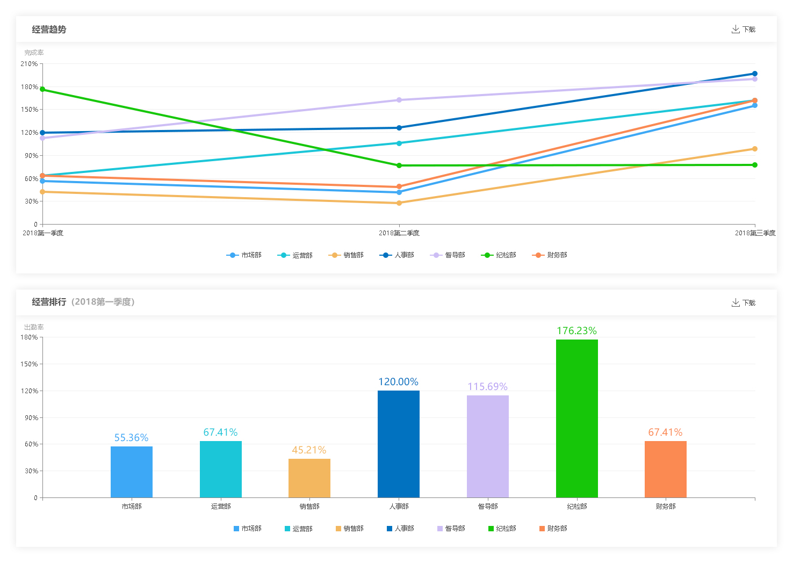The width and height of the screenshot is (793, 563).
Task: Toggle 运营部 series in line chart legend
Action: tap(295, 255)
